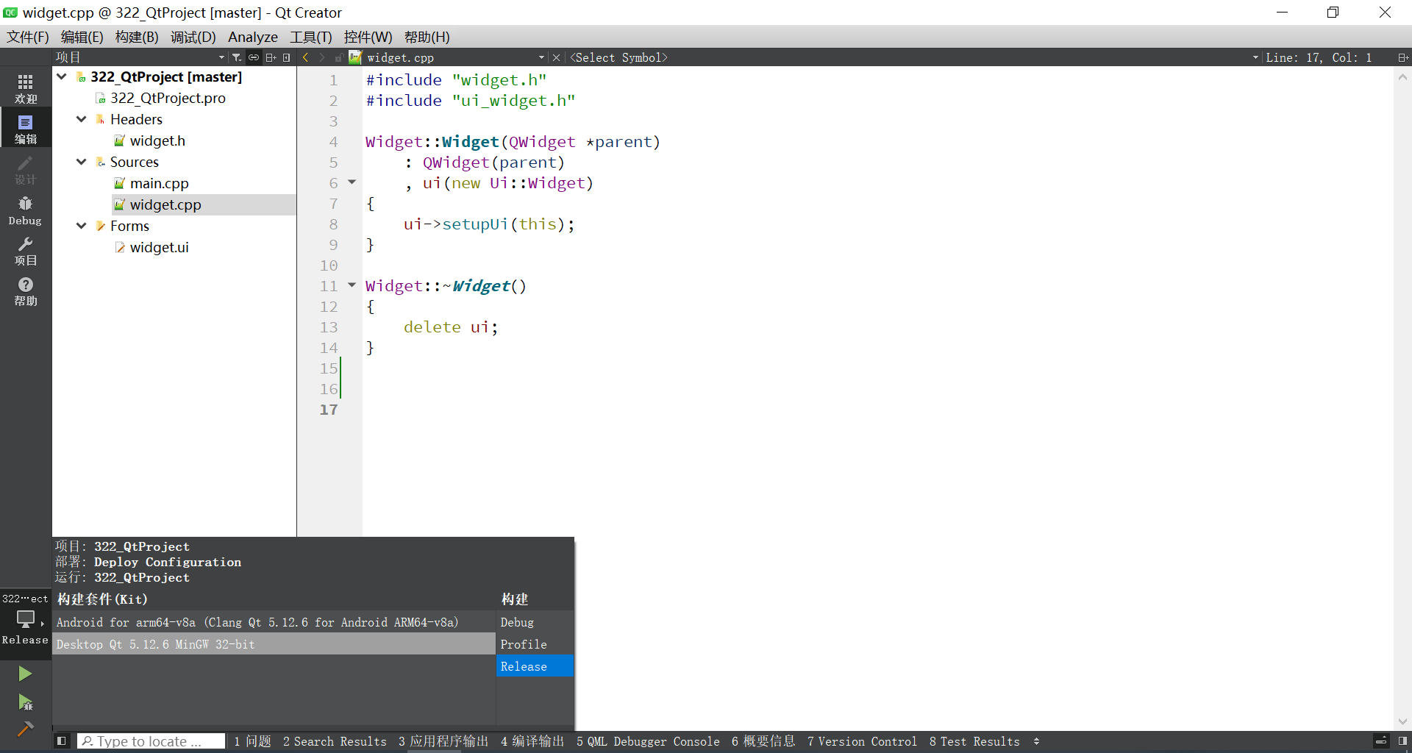Open the 4 编译输出 pane
This screenshot has width=1412, height=753.
pos(532,741)
